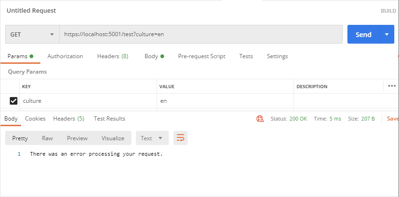Open the request Headers (8) tab
Image resolution: width=399 pixels, height=197 pixels.
(113, 56)
